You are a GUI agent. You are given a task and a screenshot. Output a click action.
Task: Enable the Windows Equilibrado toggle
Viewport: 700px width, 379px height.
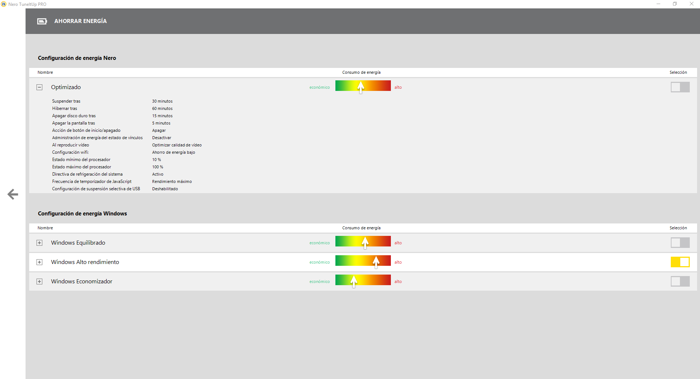tap(680, 242)
